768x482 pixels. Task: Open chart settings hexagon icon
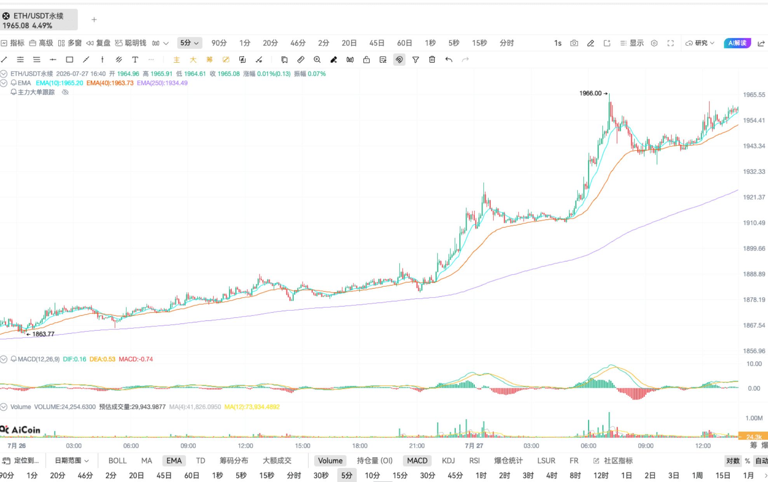click(x=654, y=43)
